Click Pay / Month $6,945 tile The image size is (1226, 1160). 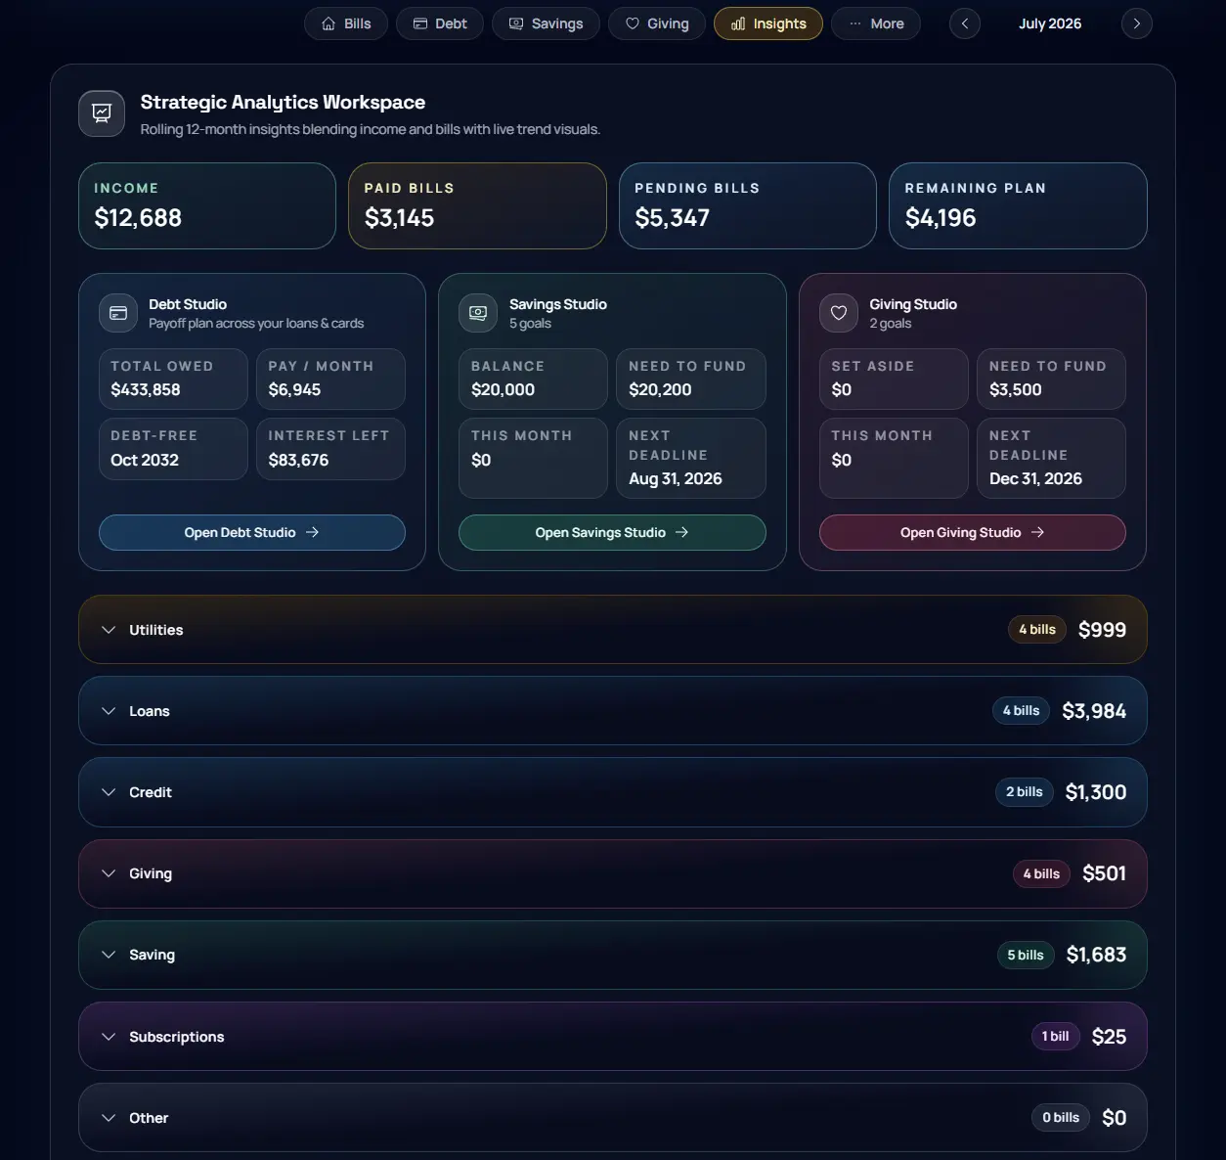coord(330,379)
